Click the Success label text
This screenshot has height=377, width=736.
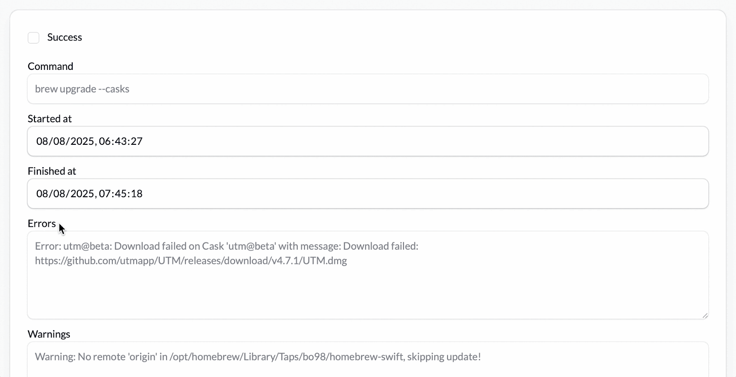pos(64,37)
